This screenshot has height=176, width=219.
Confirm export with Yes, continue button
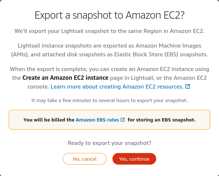point(134,159)
